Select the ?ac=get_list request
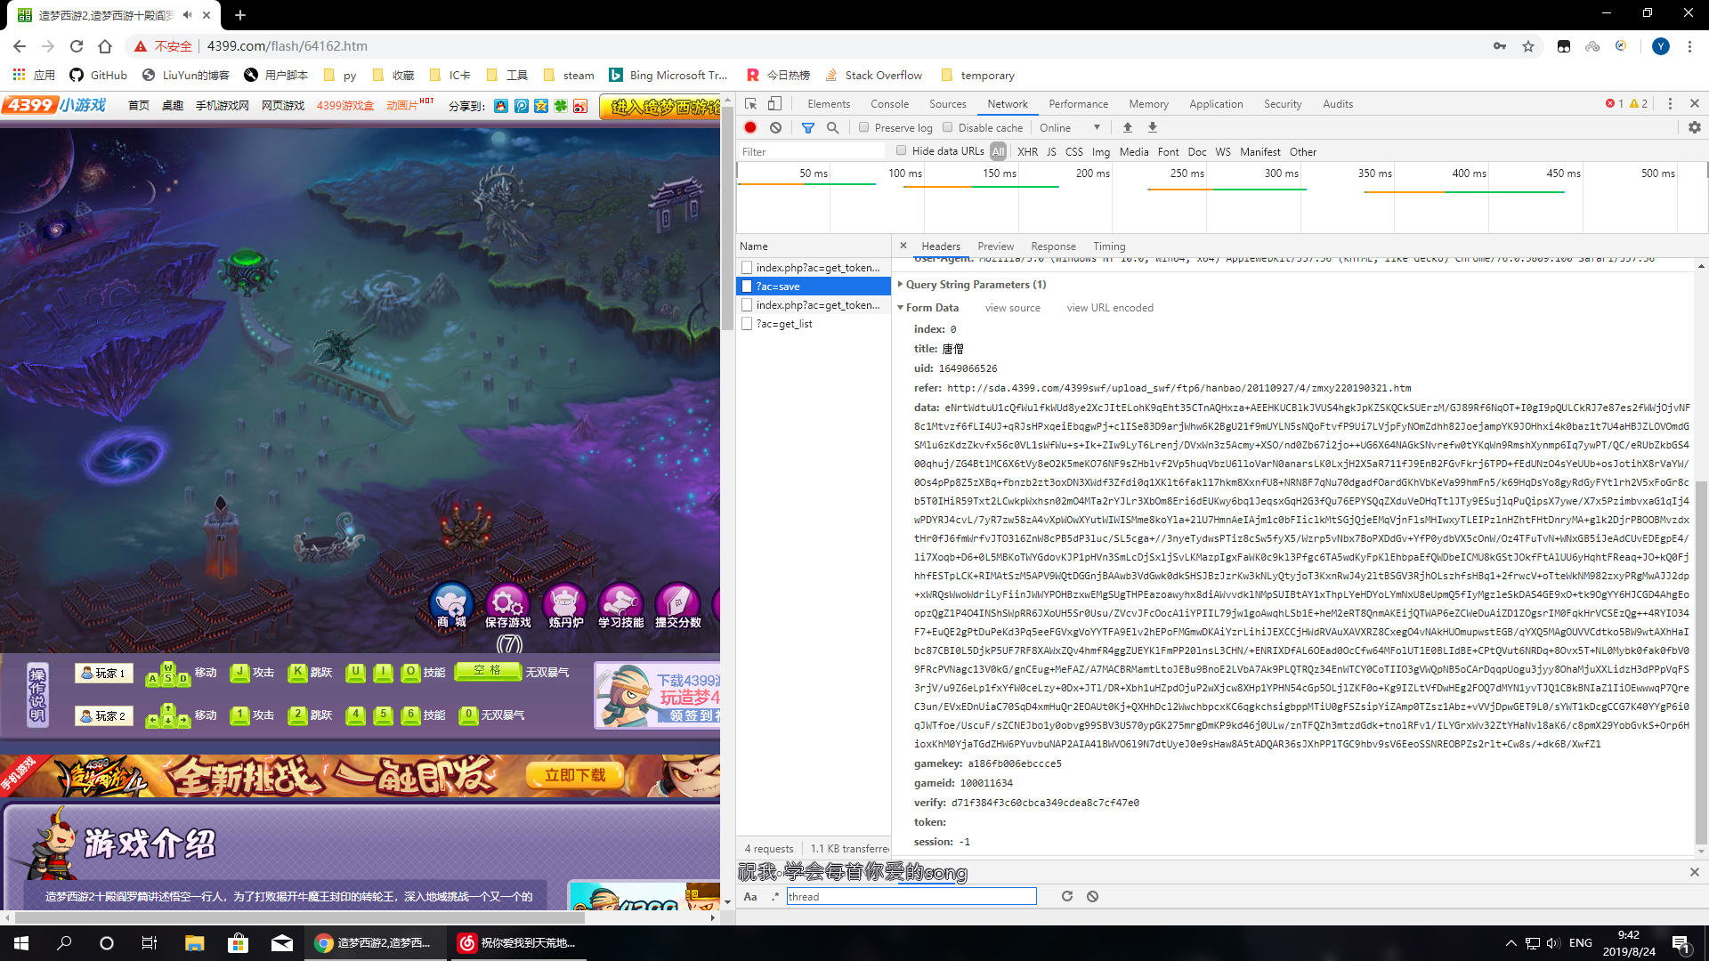 click(x=814, y=323)
